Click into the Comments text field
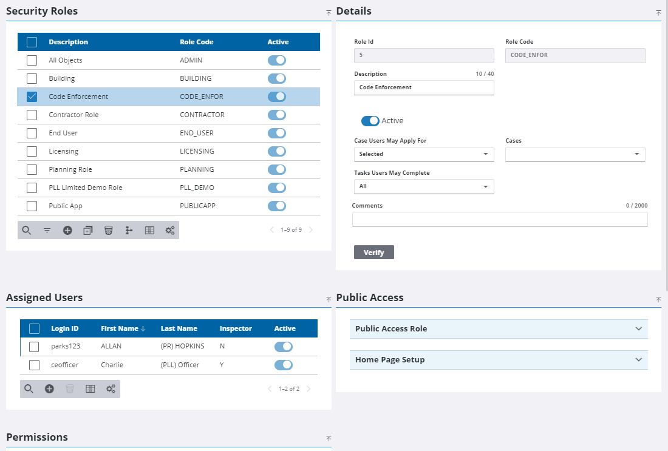668x451 pixels. [x=499, y=219]
